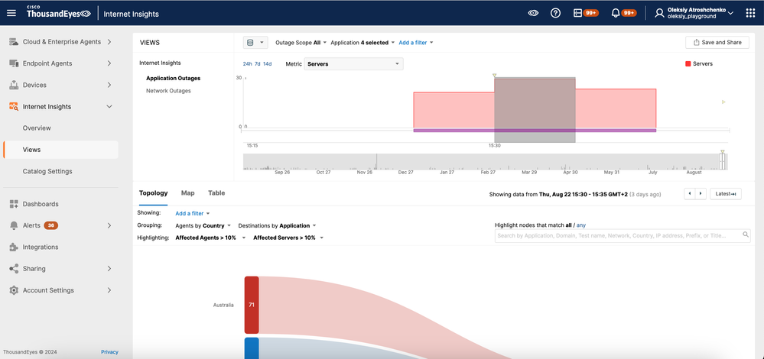Go to next time interval arrow
Screen dimensions: 764x359
click(701, 193)
